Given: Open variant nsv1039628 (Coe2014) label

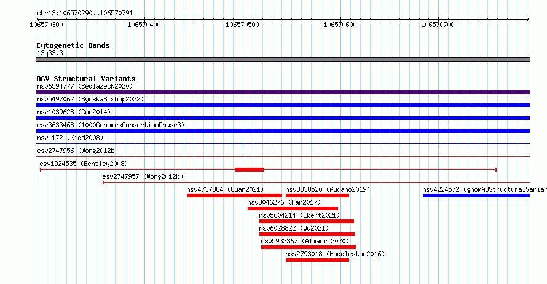Looking at the screenshot, I should [74, 112].
